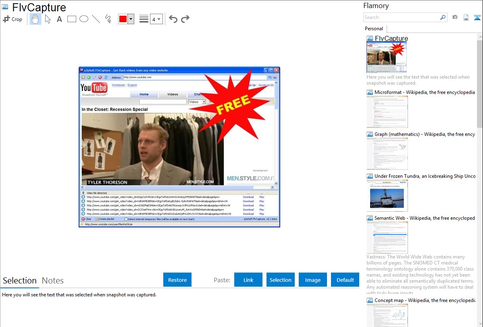The height and width of the screenshot is (327, 483).
Task: Click the line thickness icon
Action: (x=144, y=19)
